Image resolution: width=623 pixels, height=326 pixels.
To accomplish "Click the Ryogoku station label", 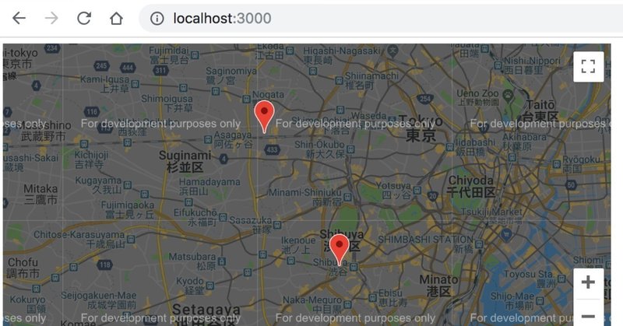I will click(582, 163).
